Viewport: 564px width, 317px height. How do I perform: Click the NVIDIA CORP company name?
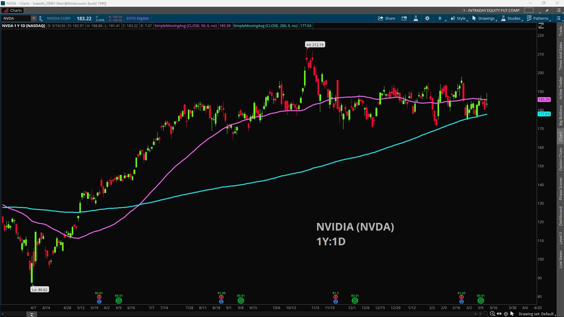[59, 18]
